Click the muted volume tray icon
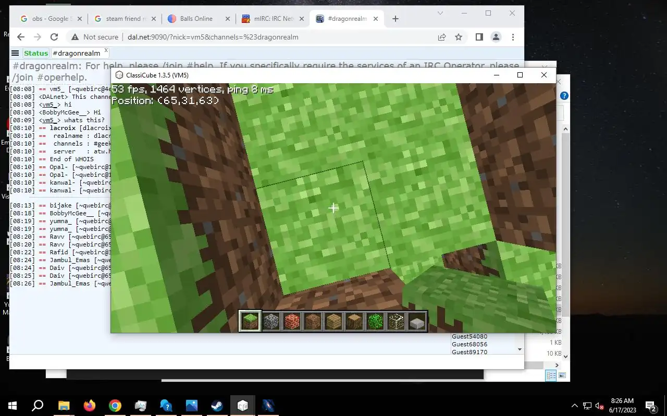 [600, 406]
